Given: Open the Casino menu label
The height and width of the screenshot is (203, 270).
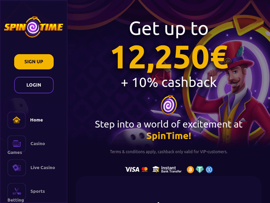Looking at the screenshot, I should [38, 144].
